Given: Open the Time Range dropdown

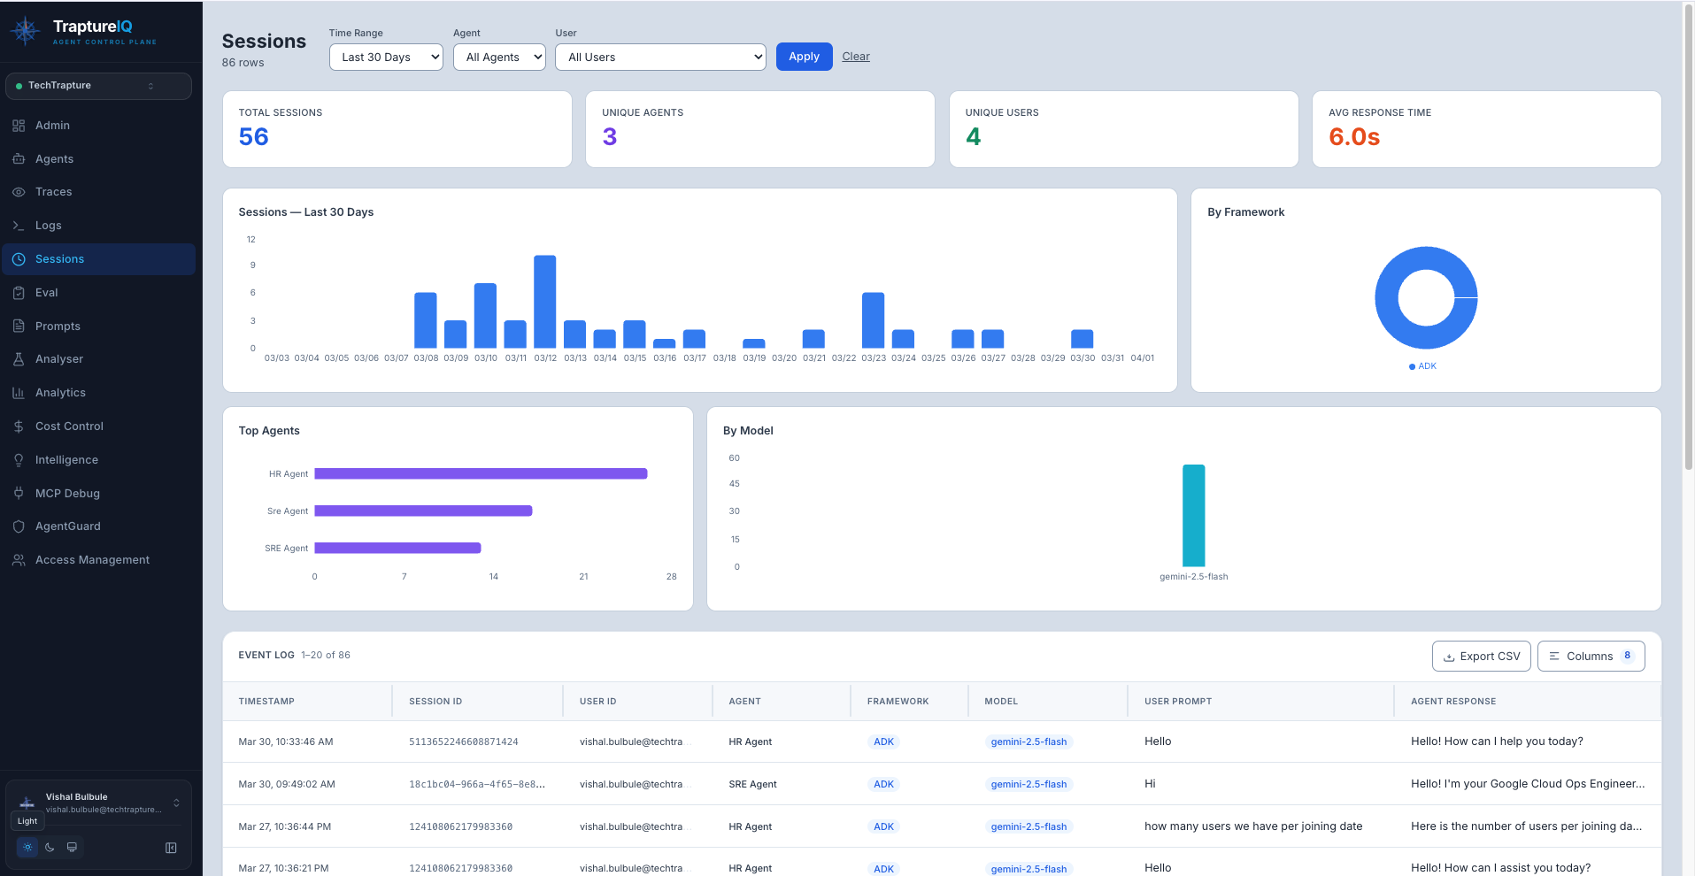Looking at the screenshot, I should click(x=385, y=57).
